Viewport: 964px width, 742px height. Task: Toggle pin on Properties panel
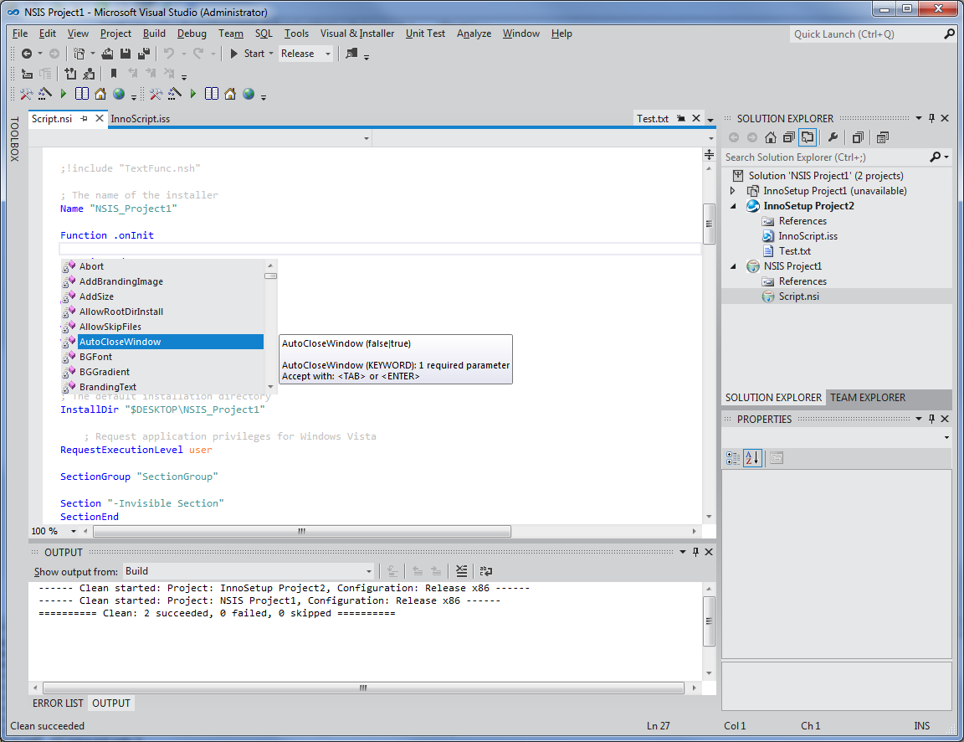click(931, 419)
